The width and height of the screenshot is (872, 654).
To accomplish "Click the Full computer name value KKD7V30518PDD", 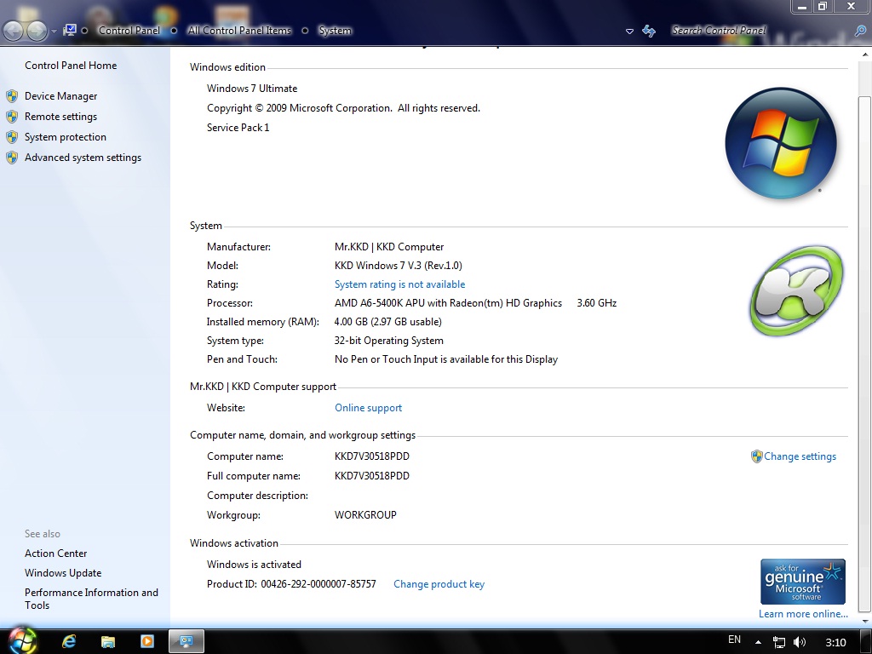I will point(371,476).
